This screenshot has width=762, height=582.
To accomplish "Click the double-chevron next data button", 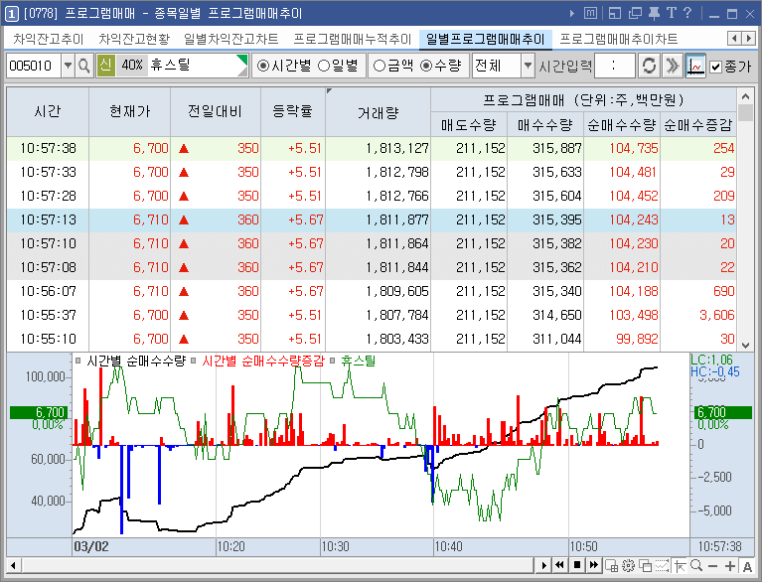I will tap(673, 66).
